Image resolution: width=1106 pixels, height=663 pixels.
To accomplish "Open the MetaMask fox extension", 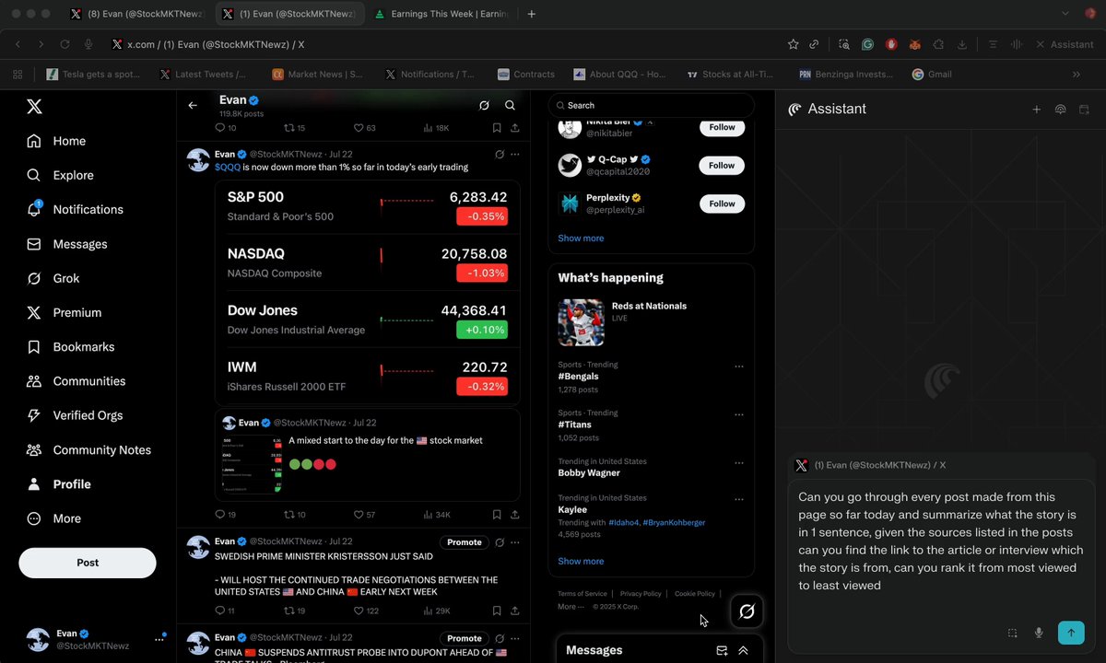I will click(914, 44).
